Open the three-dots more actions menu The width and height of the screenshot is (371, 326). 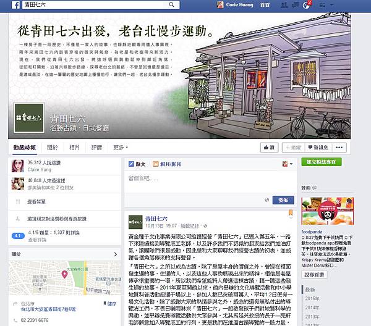(339, 148)
